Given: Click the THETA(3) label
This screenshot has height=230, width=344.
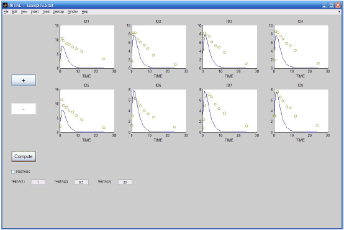Looking at the screenshot, I should (x=104, y=182).
